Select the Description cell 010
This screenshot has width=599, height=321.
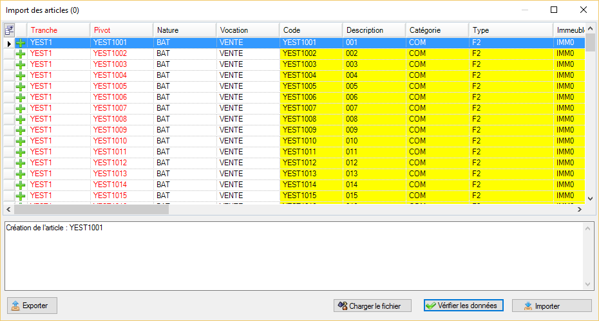374,141
